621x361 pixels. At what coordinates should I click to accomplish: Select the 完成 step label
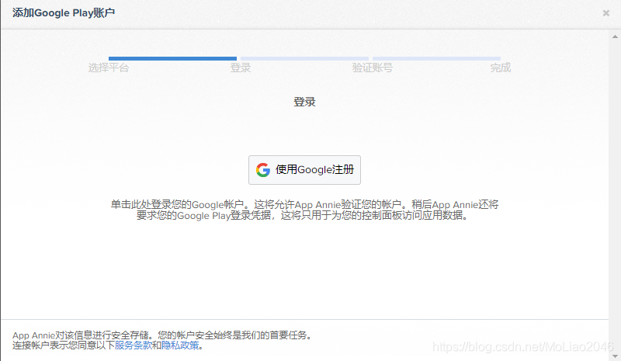pyautogui.click(x=501, y=68)
